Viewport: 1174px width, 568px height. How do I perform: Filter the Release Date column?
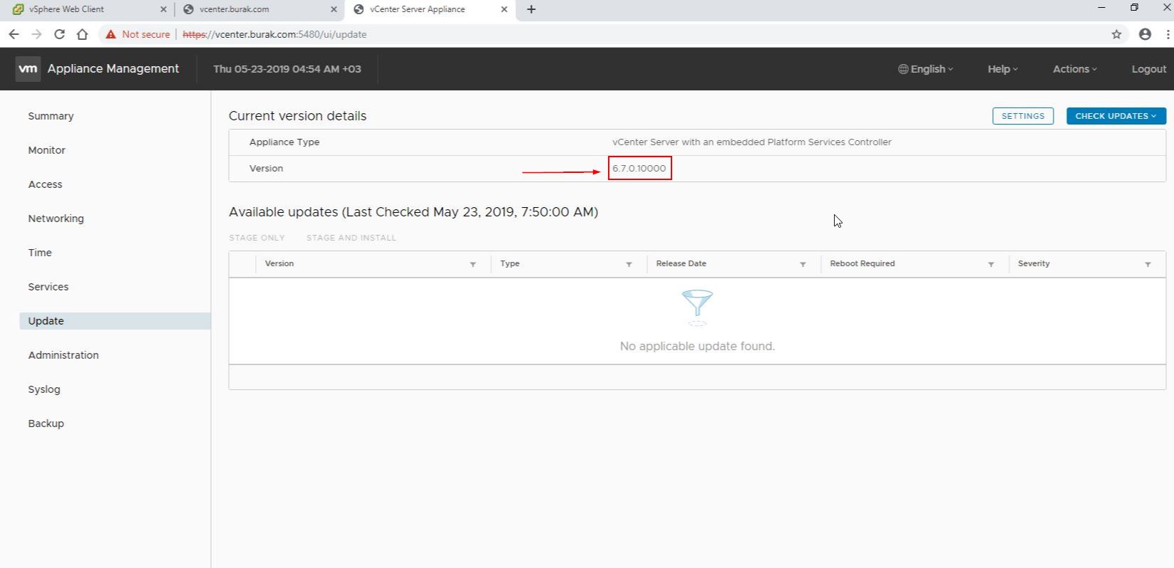(803, 264)
